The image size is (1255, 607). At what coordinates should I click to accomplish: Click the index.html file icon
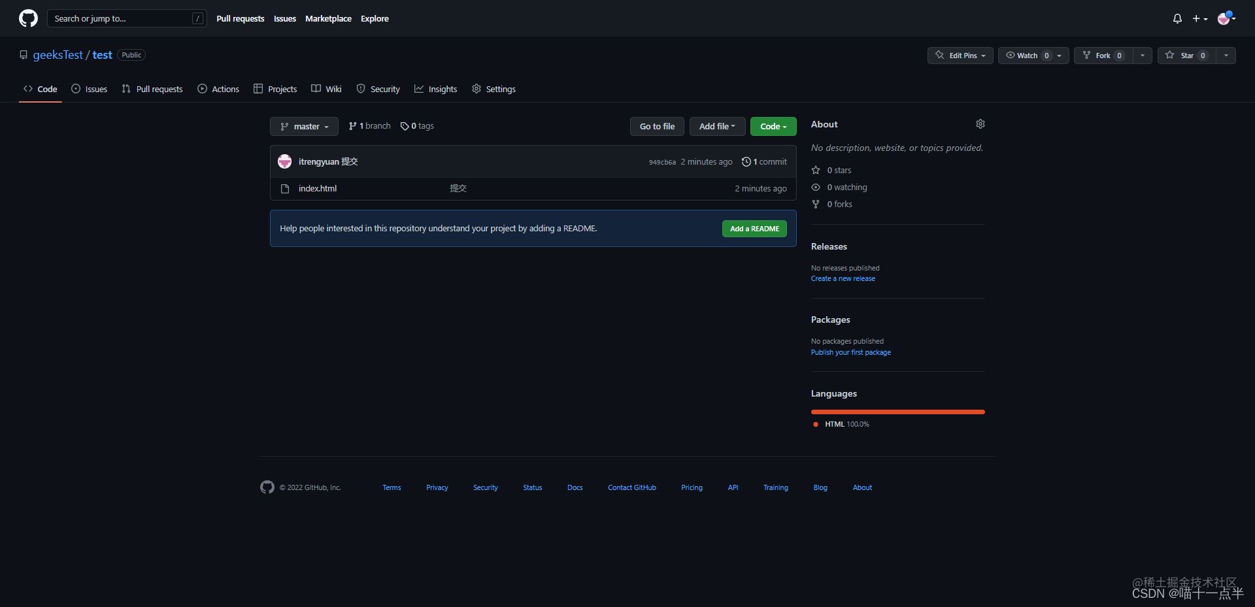tap(284, 189)
